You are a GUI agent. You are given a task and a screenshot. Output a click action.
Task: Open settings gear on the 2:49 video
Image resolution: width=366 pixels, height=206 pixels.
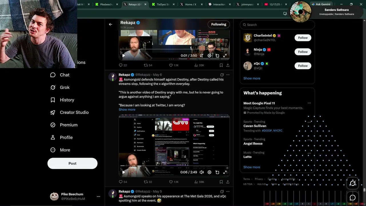pos(209,172)
